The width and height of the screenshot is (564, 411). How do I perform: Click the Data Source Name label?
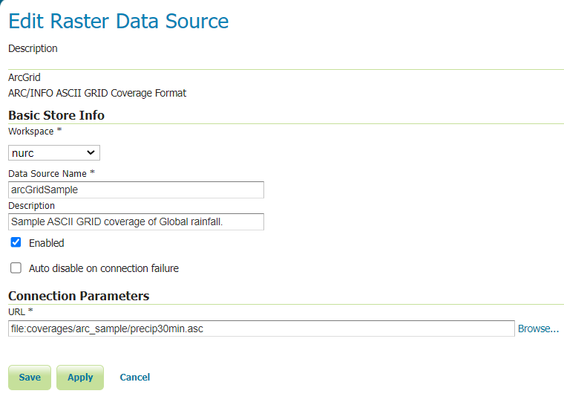tap(48, 173)
